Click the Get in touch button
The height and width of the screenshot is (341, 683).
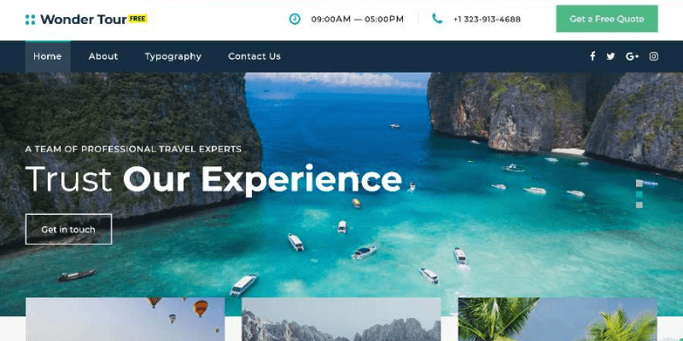[x=68, y=229]
